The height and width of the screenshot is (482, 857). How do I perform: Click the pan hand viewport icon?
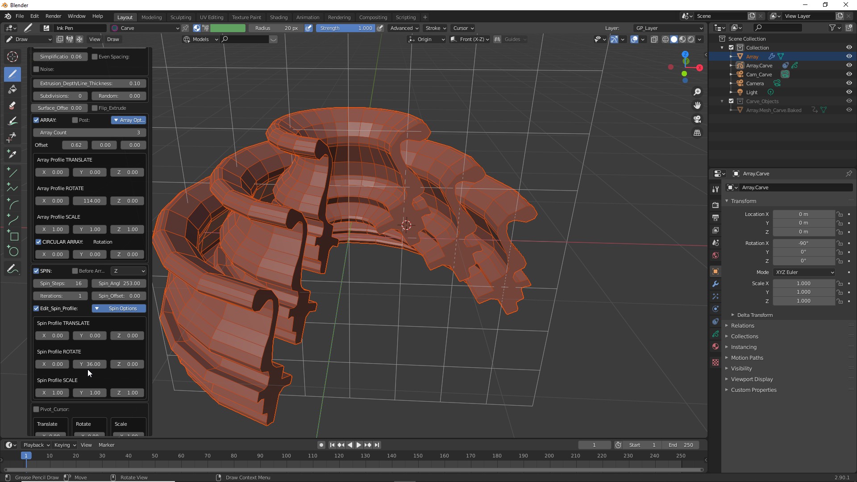[x=697, y=105]
